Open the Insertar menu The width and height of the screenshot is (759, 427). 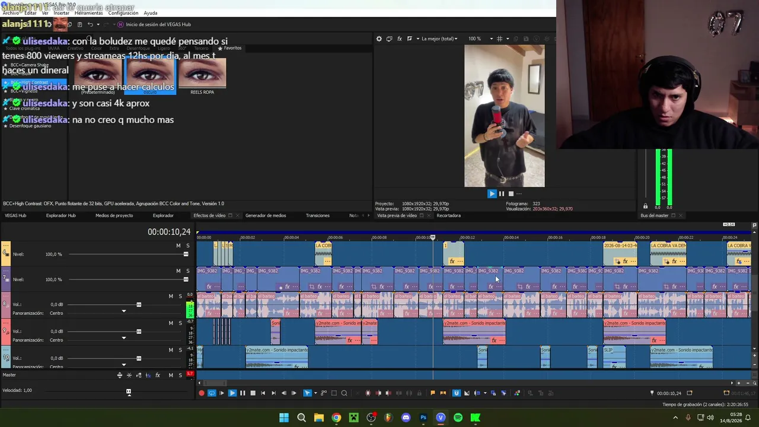click(61, 13)
